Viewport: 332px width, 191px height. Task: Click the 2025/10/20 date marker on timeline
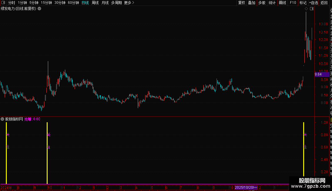246,187
